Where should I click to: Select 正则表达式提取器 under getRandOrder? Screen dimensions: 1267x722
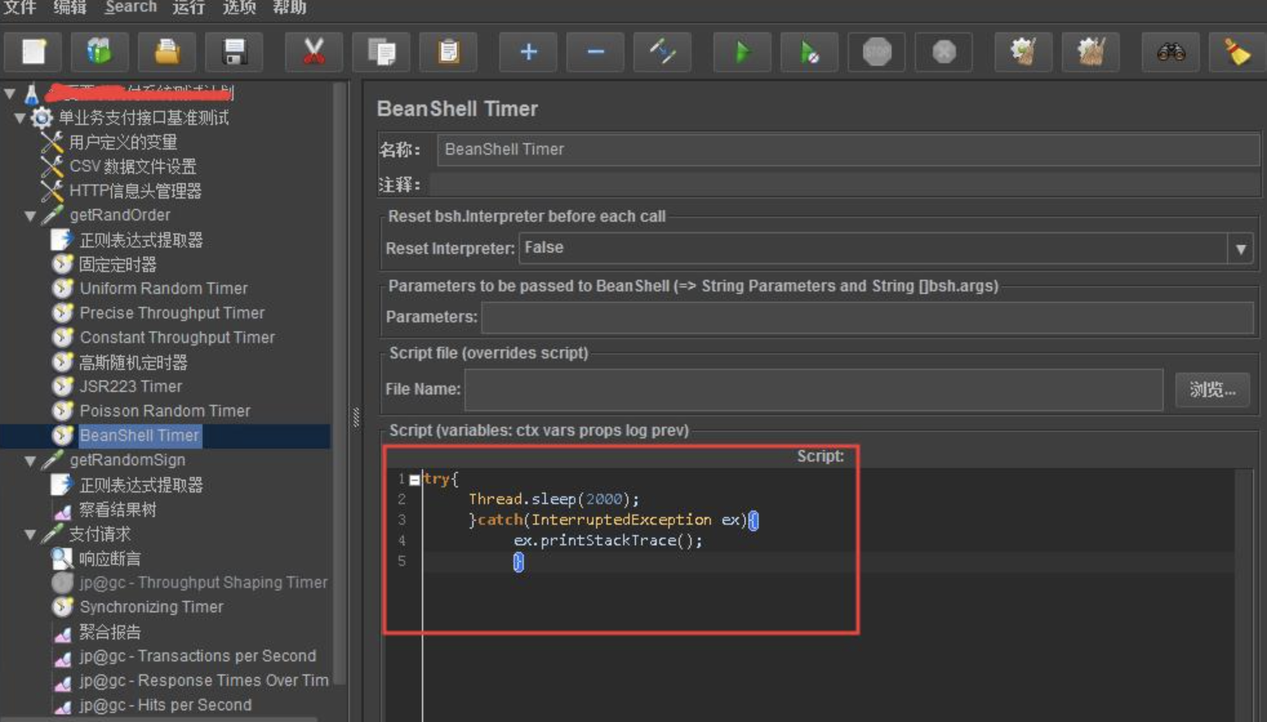coord(141,240)
